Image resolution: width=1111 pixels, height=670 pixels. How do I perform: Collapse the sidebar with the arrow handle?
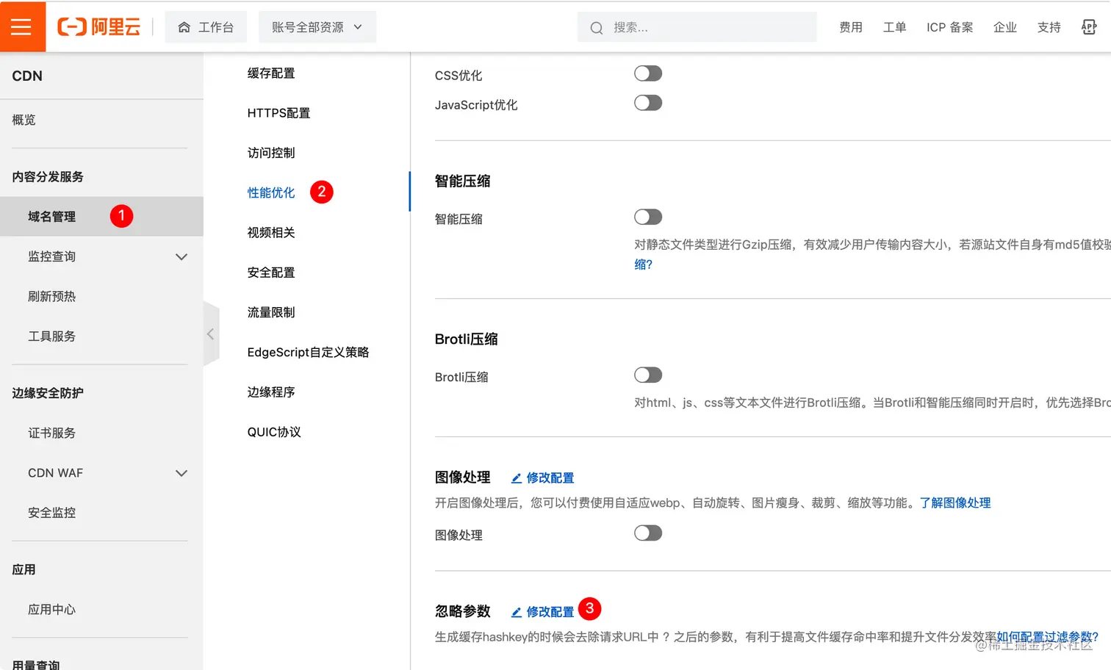(x=211, y=334)
